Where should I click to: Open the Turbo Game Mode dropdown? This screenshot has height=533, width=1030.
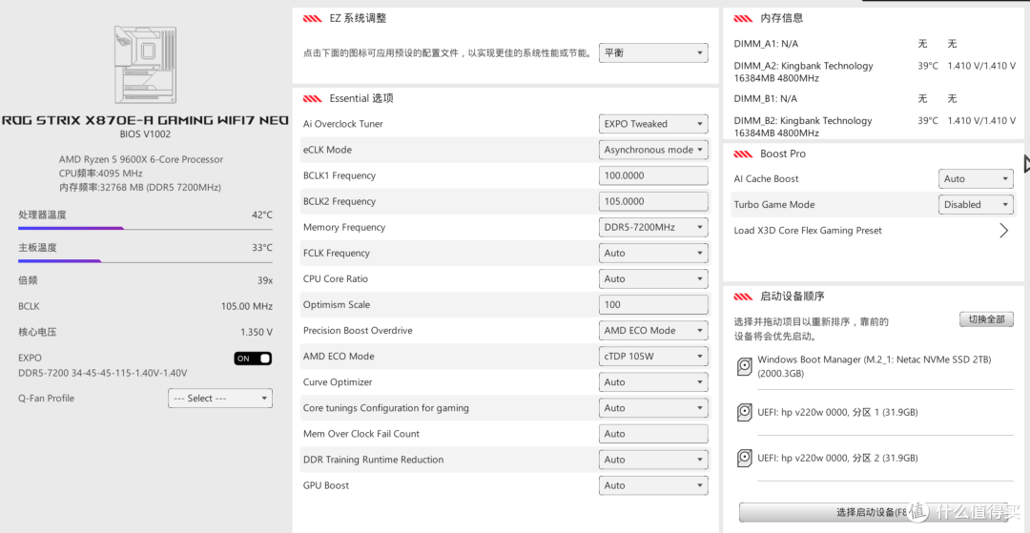coord(976,205)
